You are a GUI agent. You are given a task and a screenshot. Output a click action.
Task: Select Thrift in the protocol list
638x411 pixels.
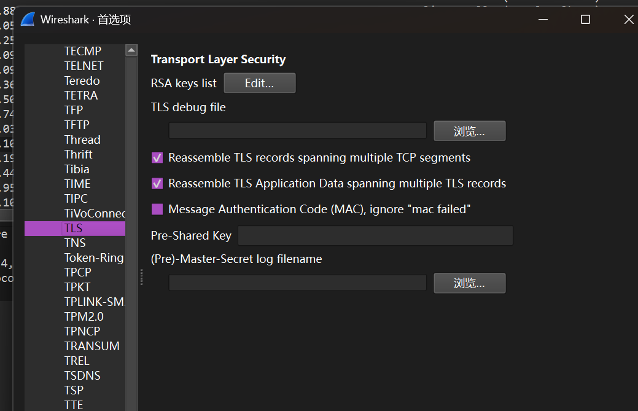click(79, 154)
